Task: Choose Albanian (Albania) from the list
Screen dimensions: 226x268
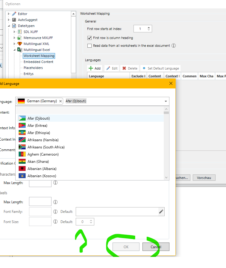Action: click(x=90, y=168)
